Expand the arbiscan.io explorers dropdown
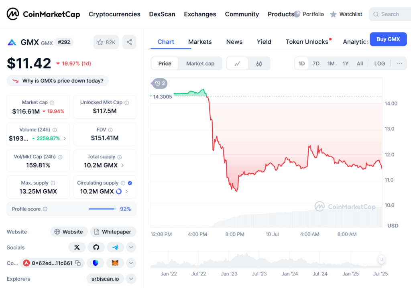This screenshot has width=411, height=288. coord(131,278)
